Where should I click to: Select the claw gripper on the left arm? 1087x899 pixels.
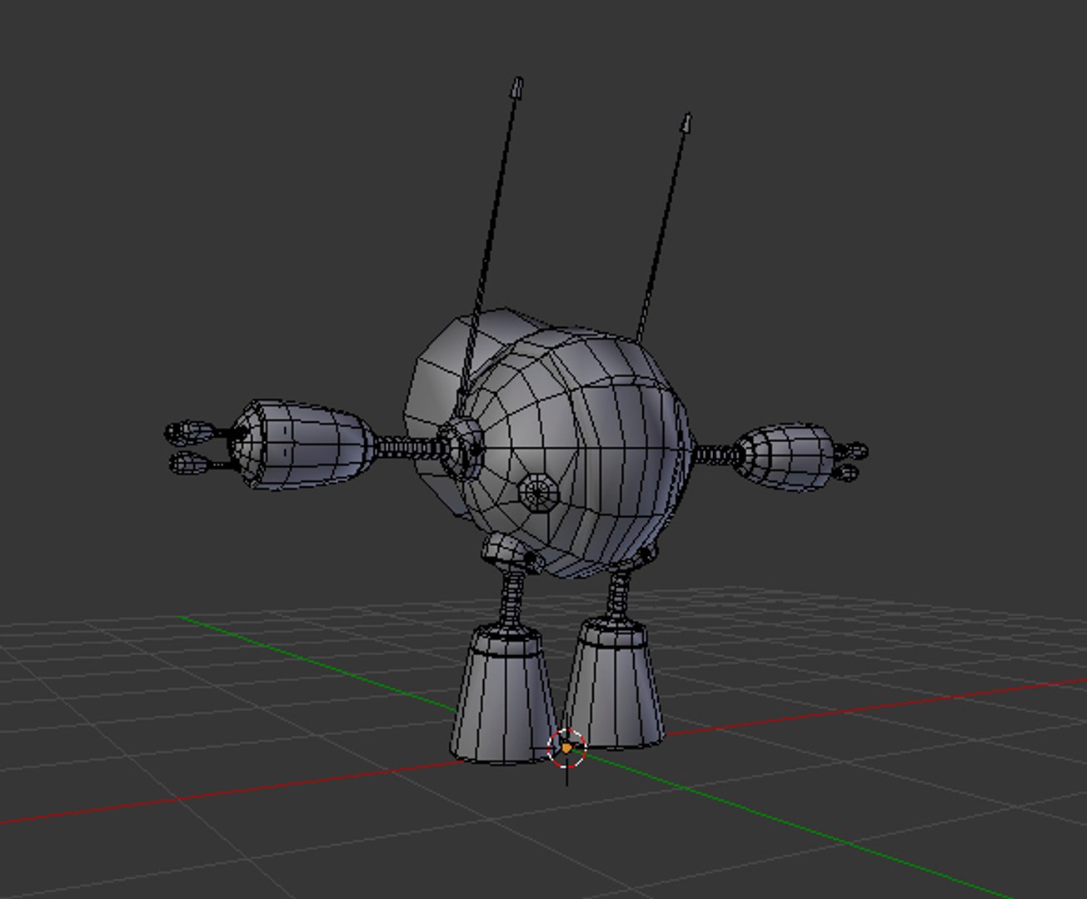pos(200,447)
